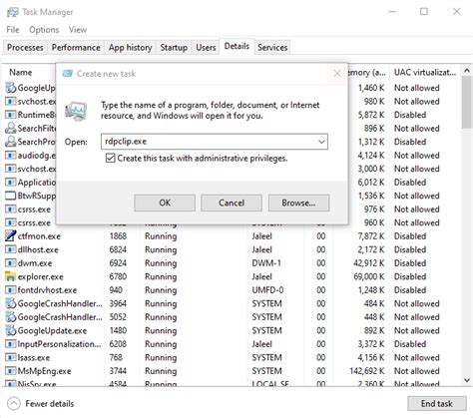Image resolution: width=473 pixels, height=418 pixels.
Task: Switch to the Processes tab
Action: pos(25,48)
